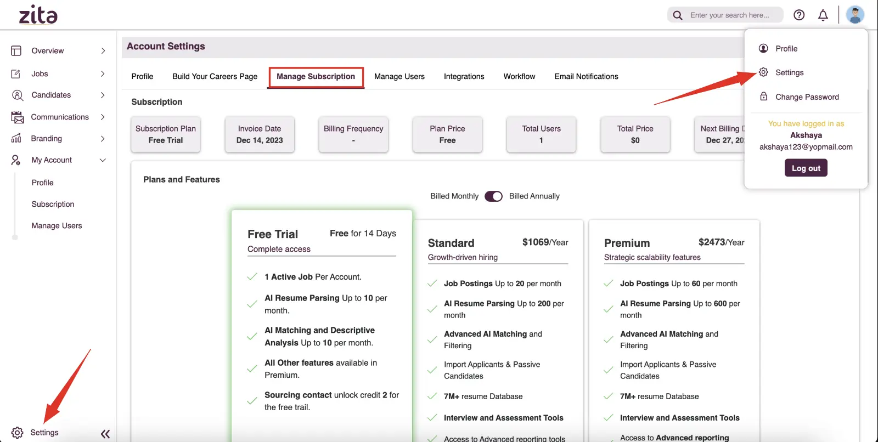Open the help question mark icon
Image resolution: width=878 pixels, height=442 pixels.
coord(799,15)
